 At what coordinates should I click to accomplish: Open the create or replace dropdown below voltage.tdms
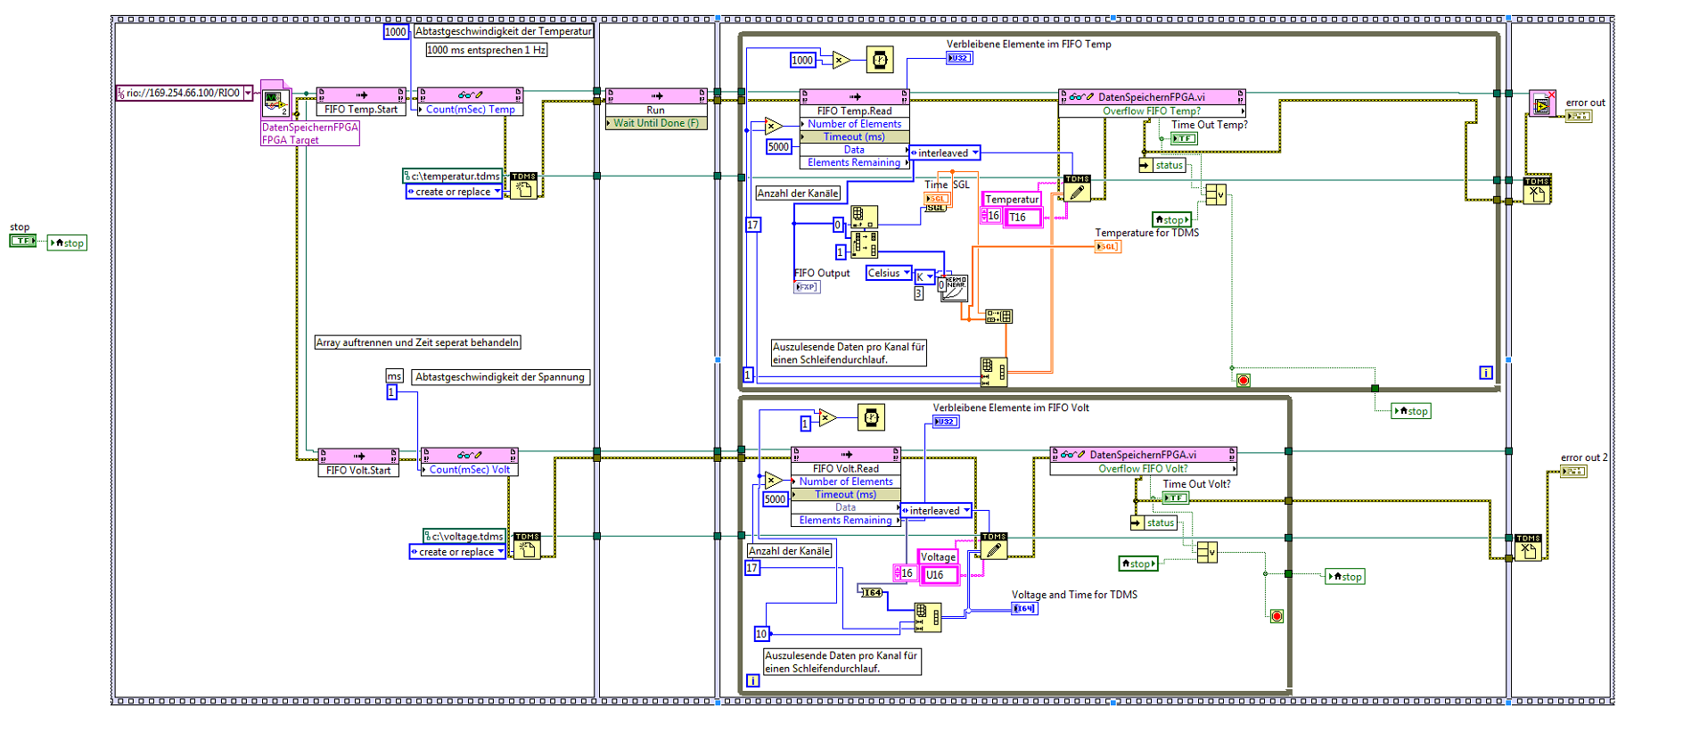click(x=501, y=552)
